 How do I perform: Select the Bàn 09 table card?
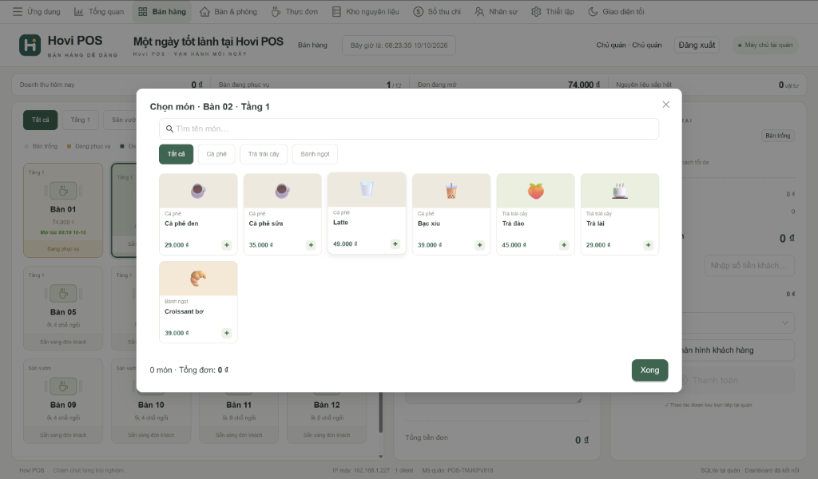[63, 401]
